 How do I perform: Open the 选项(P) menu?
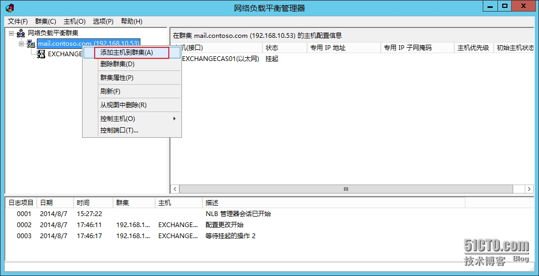(x=103, y=22)
